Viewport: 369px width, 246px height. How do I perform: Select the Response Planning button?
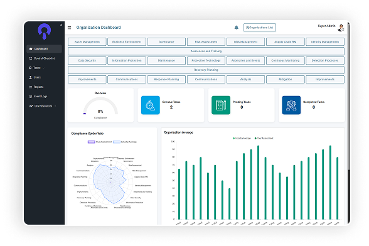click(166, 79)
